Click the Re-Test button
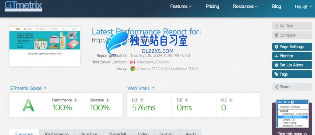This screenshot has width=315, height=135. point(292,26)
